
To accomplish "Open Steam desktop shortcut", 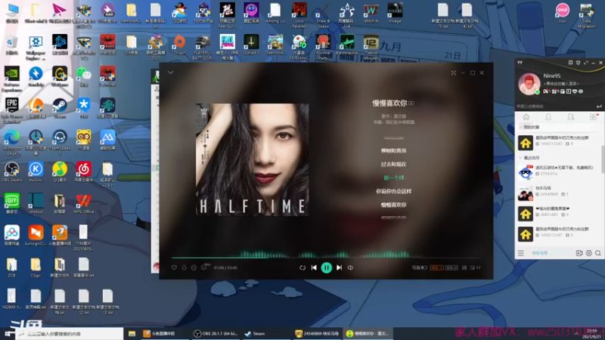I will point(60,108).
